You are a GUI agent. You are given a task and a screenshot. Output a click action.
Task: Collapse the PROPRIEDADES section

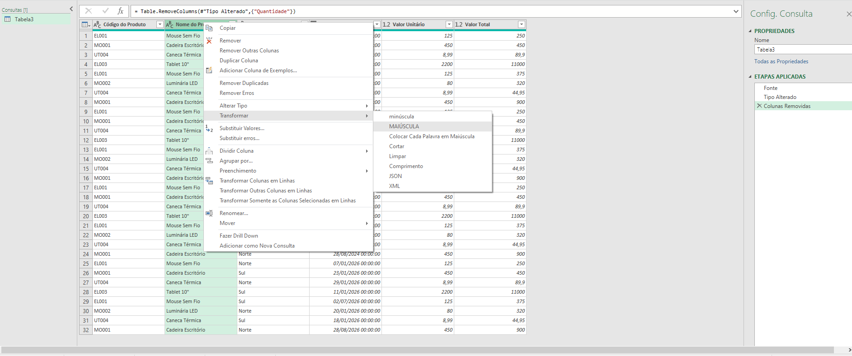tap(750, 31)
